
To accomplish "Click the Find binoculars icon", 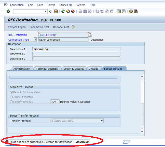I will [x=85, y=11].
